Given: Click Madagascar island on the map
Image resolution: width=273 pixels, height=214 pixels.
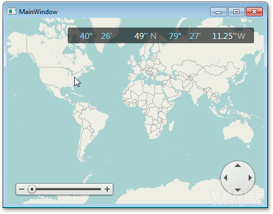Looking at the screenshot, I should point(172,125).
